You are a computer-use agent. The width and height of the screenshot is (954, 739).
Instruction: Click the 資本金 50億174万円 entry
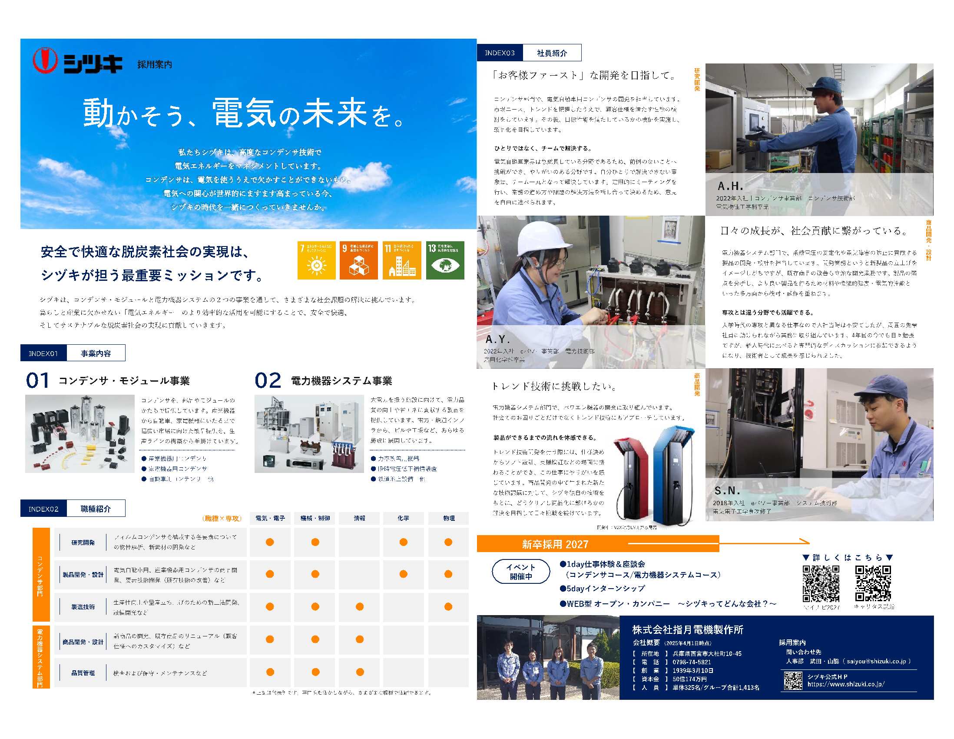coord(669,679)
